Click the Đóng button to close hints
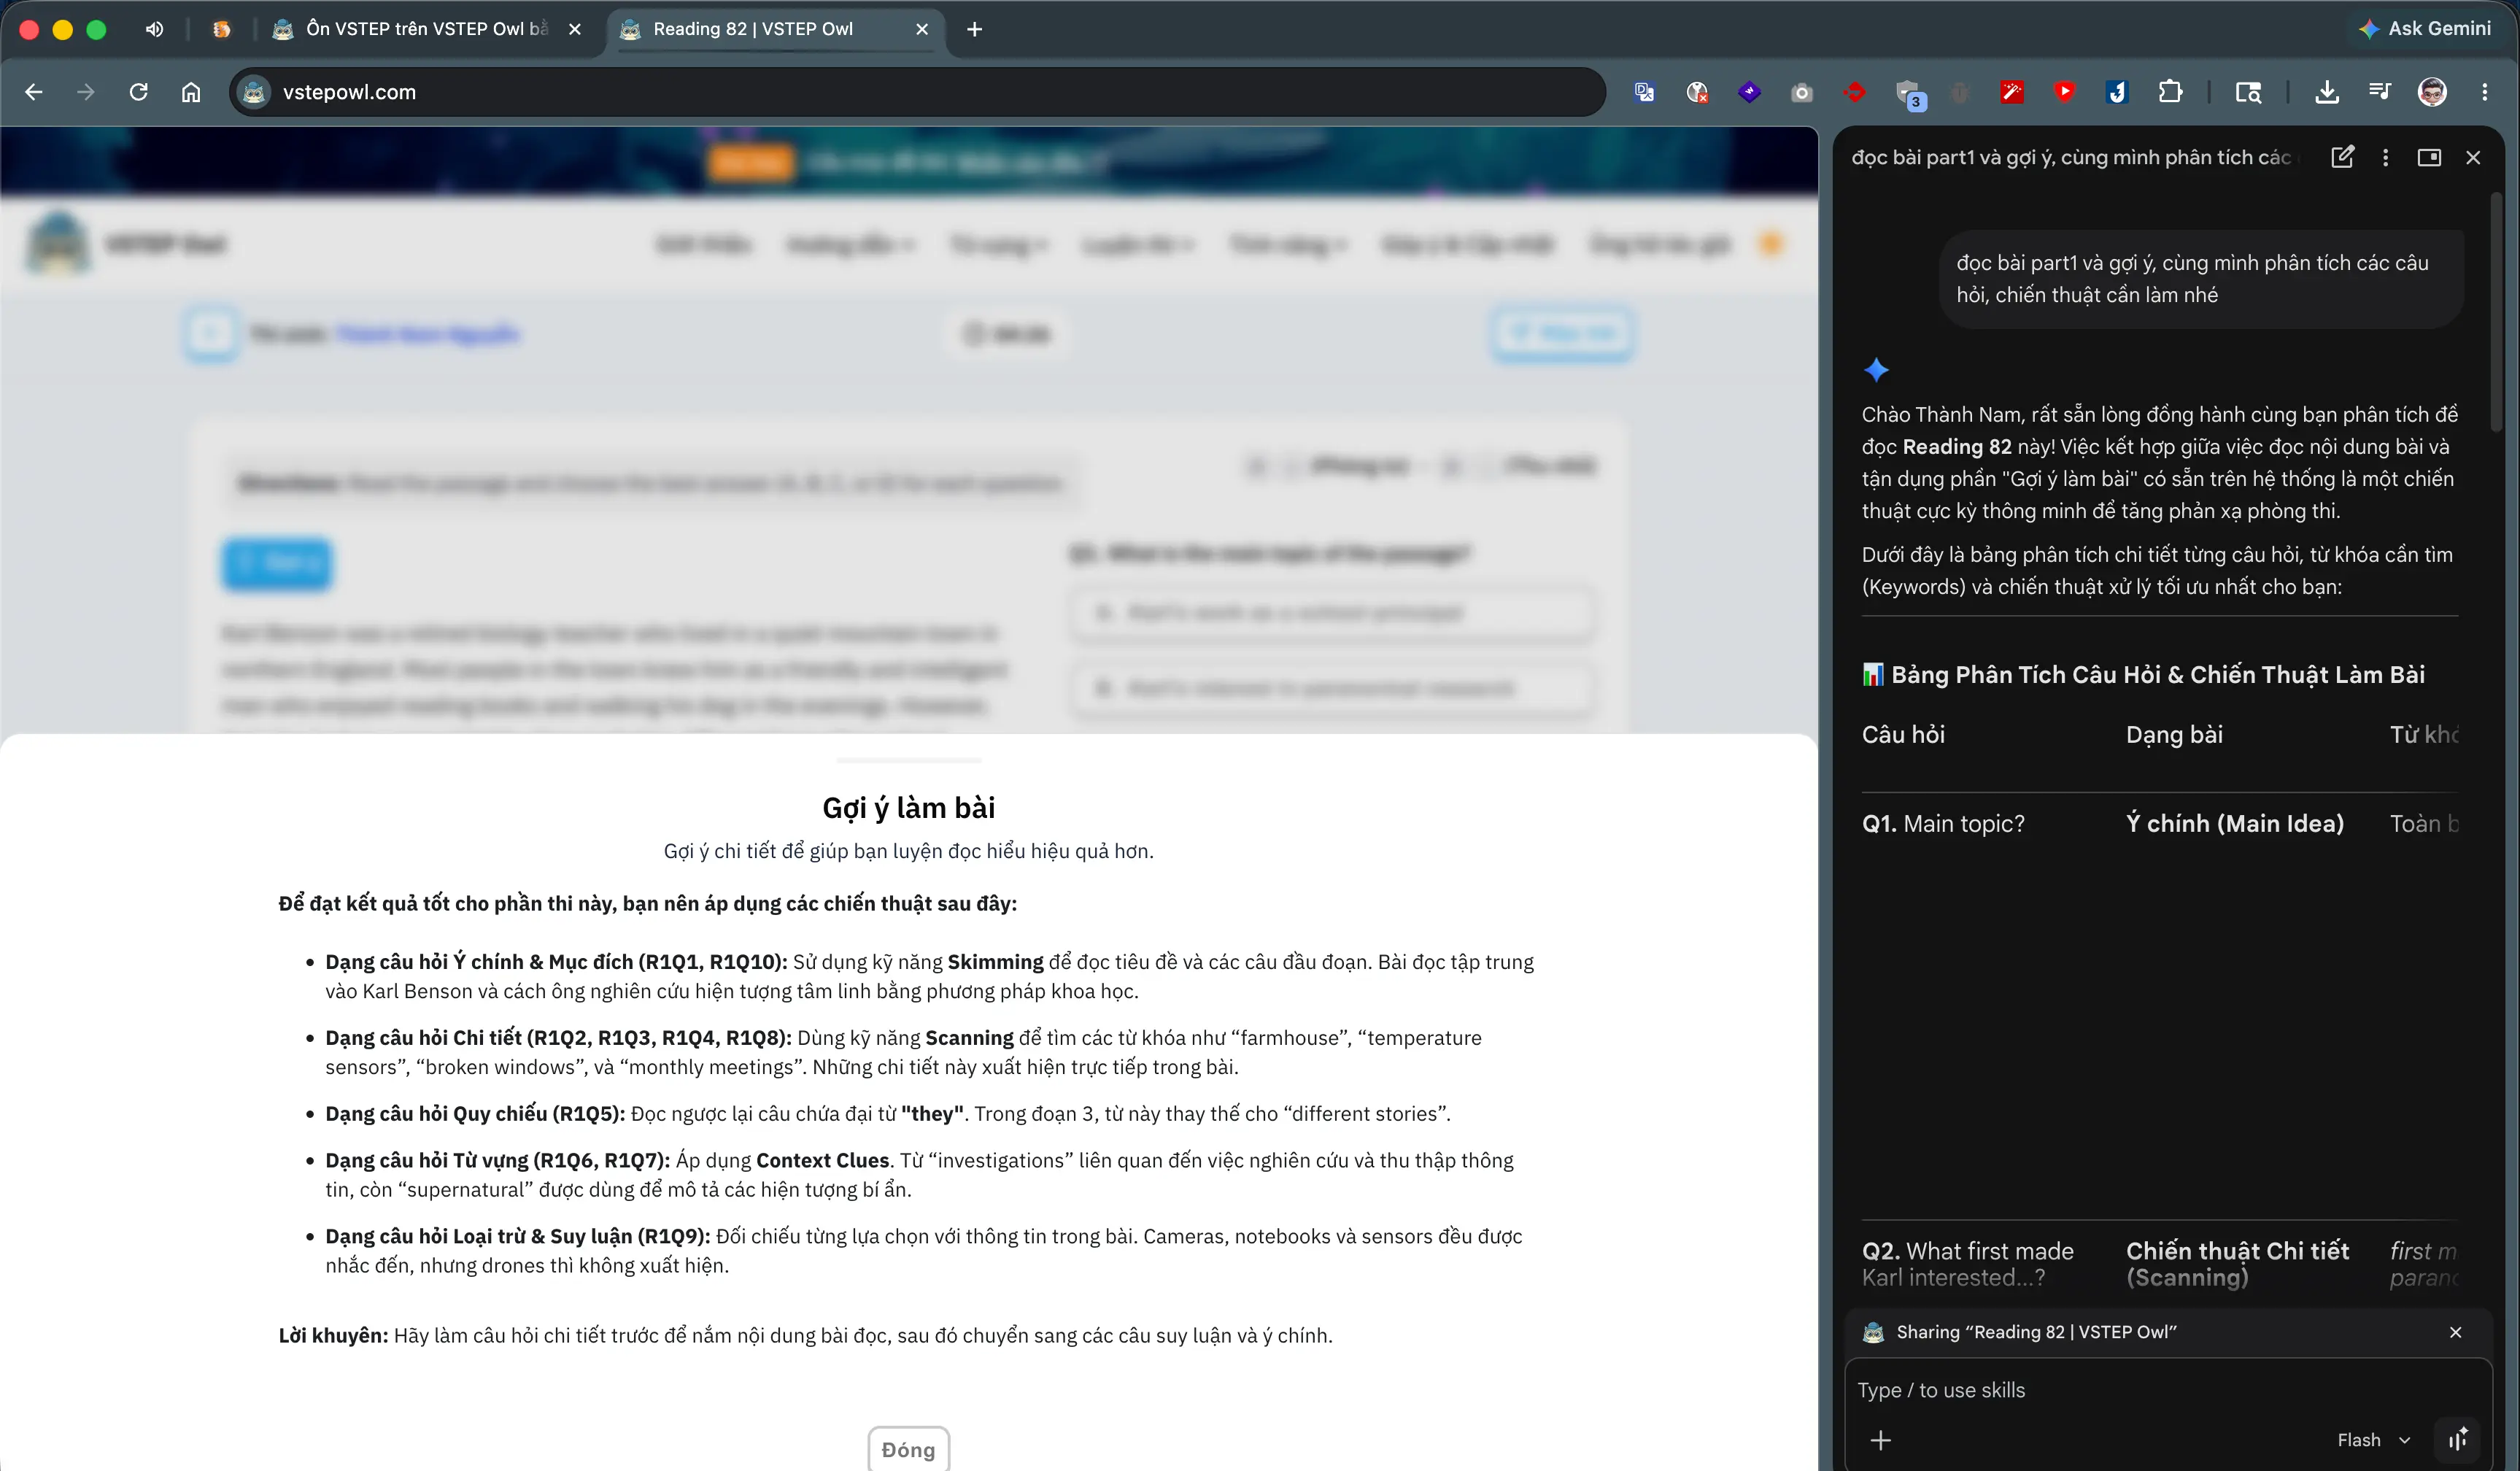2520x1471 pixels. click(x=908, y=1449)
